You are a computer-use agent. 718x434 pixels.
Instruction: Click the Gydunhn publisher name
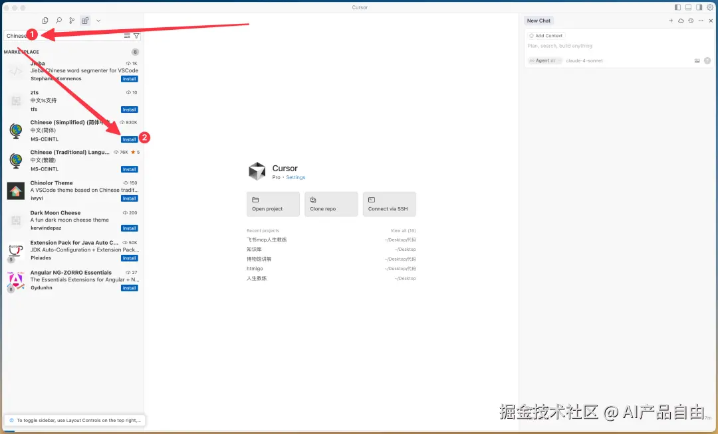click(41, 288)
